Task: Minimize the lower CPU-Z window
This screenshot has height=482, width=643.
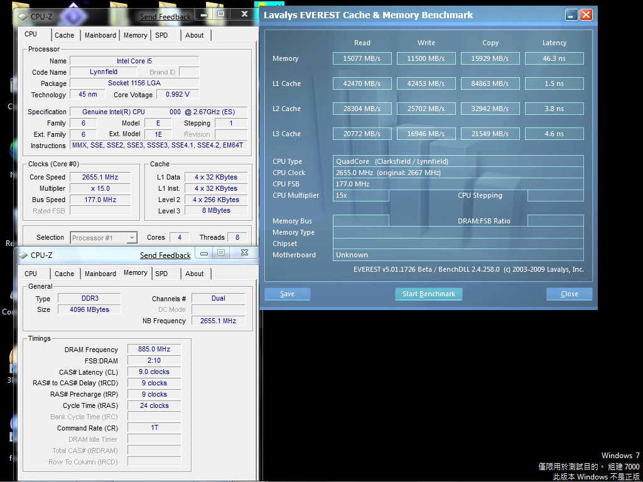Action: click(x=204, y=253)
